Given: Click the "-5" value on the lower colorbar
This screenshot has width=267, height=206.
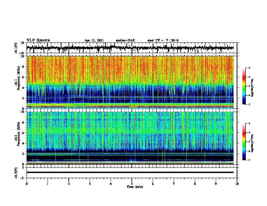Looking at the screenshot, I should pos(248,142).
